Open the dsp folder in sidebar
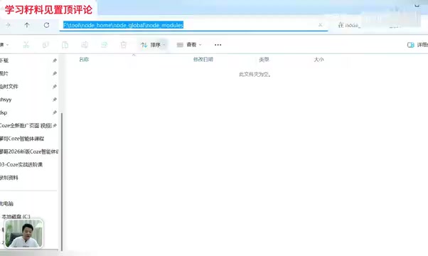428x256 pixels. point(28,112)
